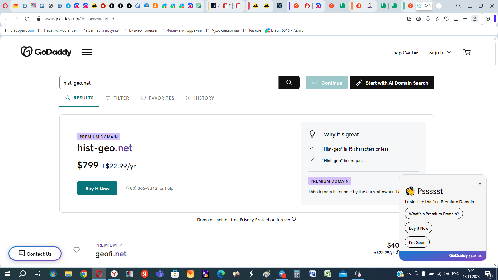Switch to the RESULTS tab
This screenshot has height=280, width=498.
pyautogui.click(x=79, y=98)
